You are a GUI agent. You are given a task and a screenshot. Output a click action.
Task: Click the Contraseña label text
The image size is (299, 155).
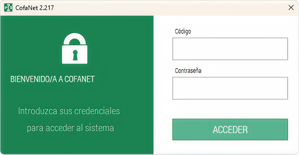188,71
